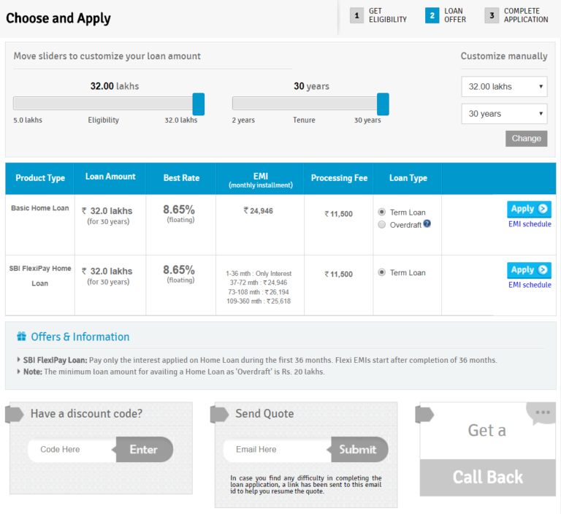Click the gift icon beside Offers & Information
The image size is (561, 514).
(x=21, y=337)
